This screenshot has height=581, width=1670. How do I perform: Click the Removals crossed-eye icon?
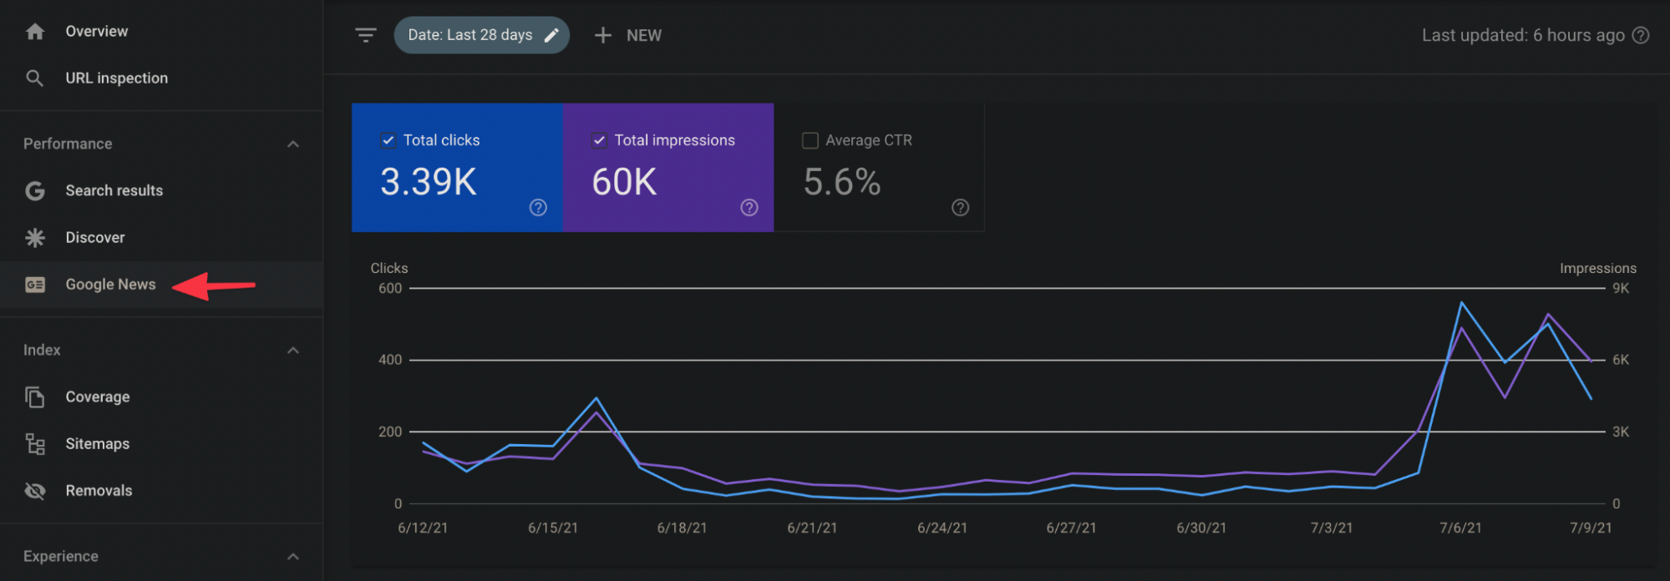35,491
